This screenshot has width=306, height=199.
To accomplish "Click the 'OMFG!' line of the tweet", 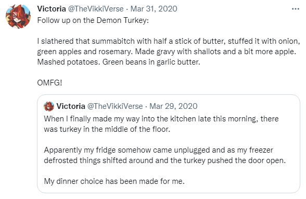I will tap(49, 83).
